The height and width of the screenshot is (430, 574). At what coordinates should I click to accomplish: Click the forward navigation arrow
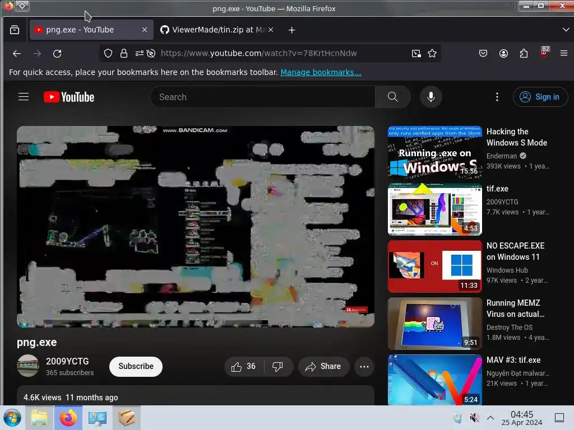[37, 53]
